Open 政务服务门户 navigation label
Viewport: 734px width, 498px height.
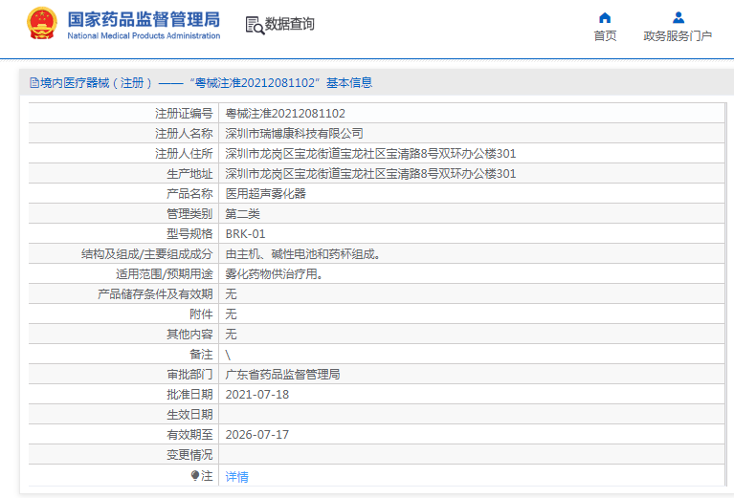678,36
